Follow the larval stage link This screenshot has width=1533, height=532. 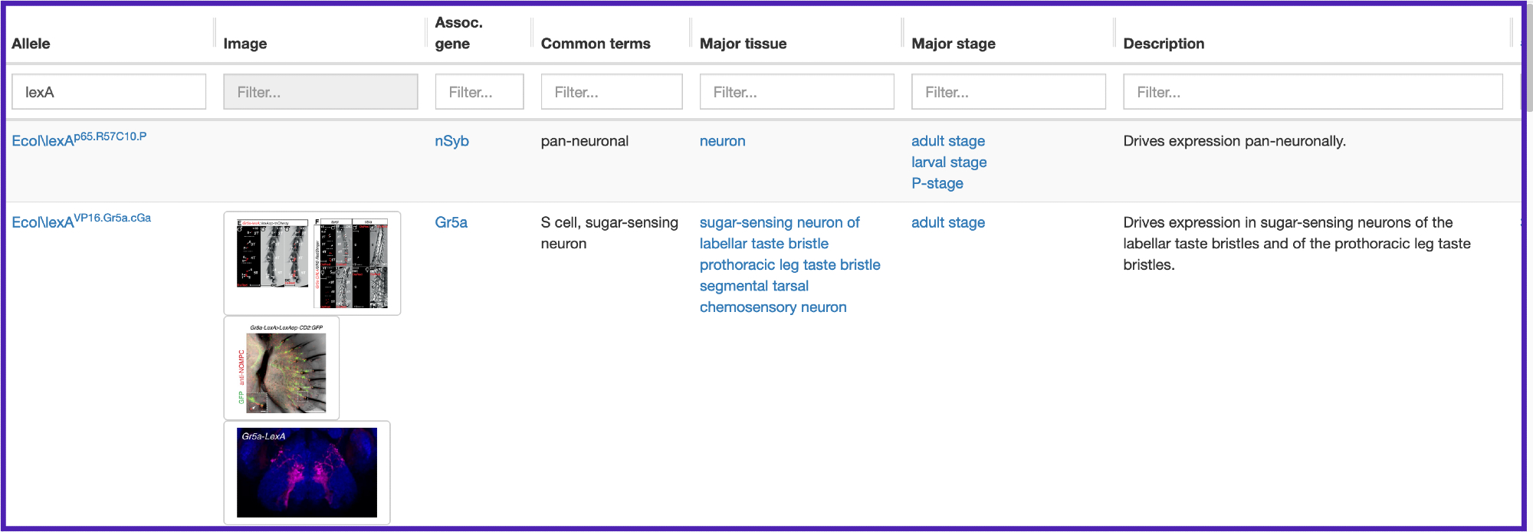click(x=949, y=163)
